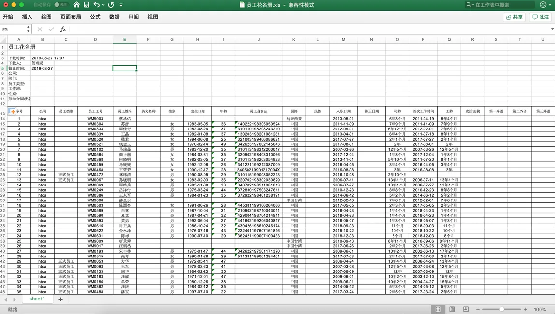Save the workbook with the floppy disk icon

click(87, 5)
